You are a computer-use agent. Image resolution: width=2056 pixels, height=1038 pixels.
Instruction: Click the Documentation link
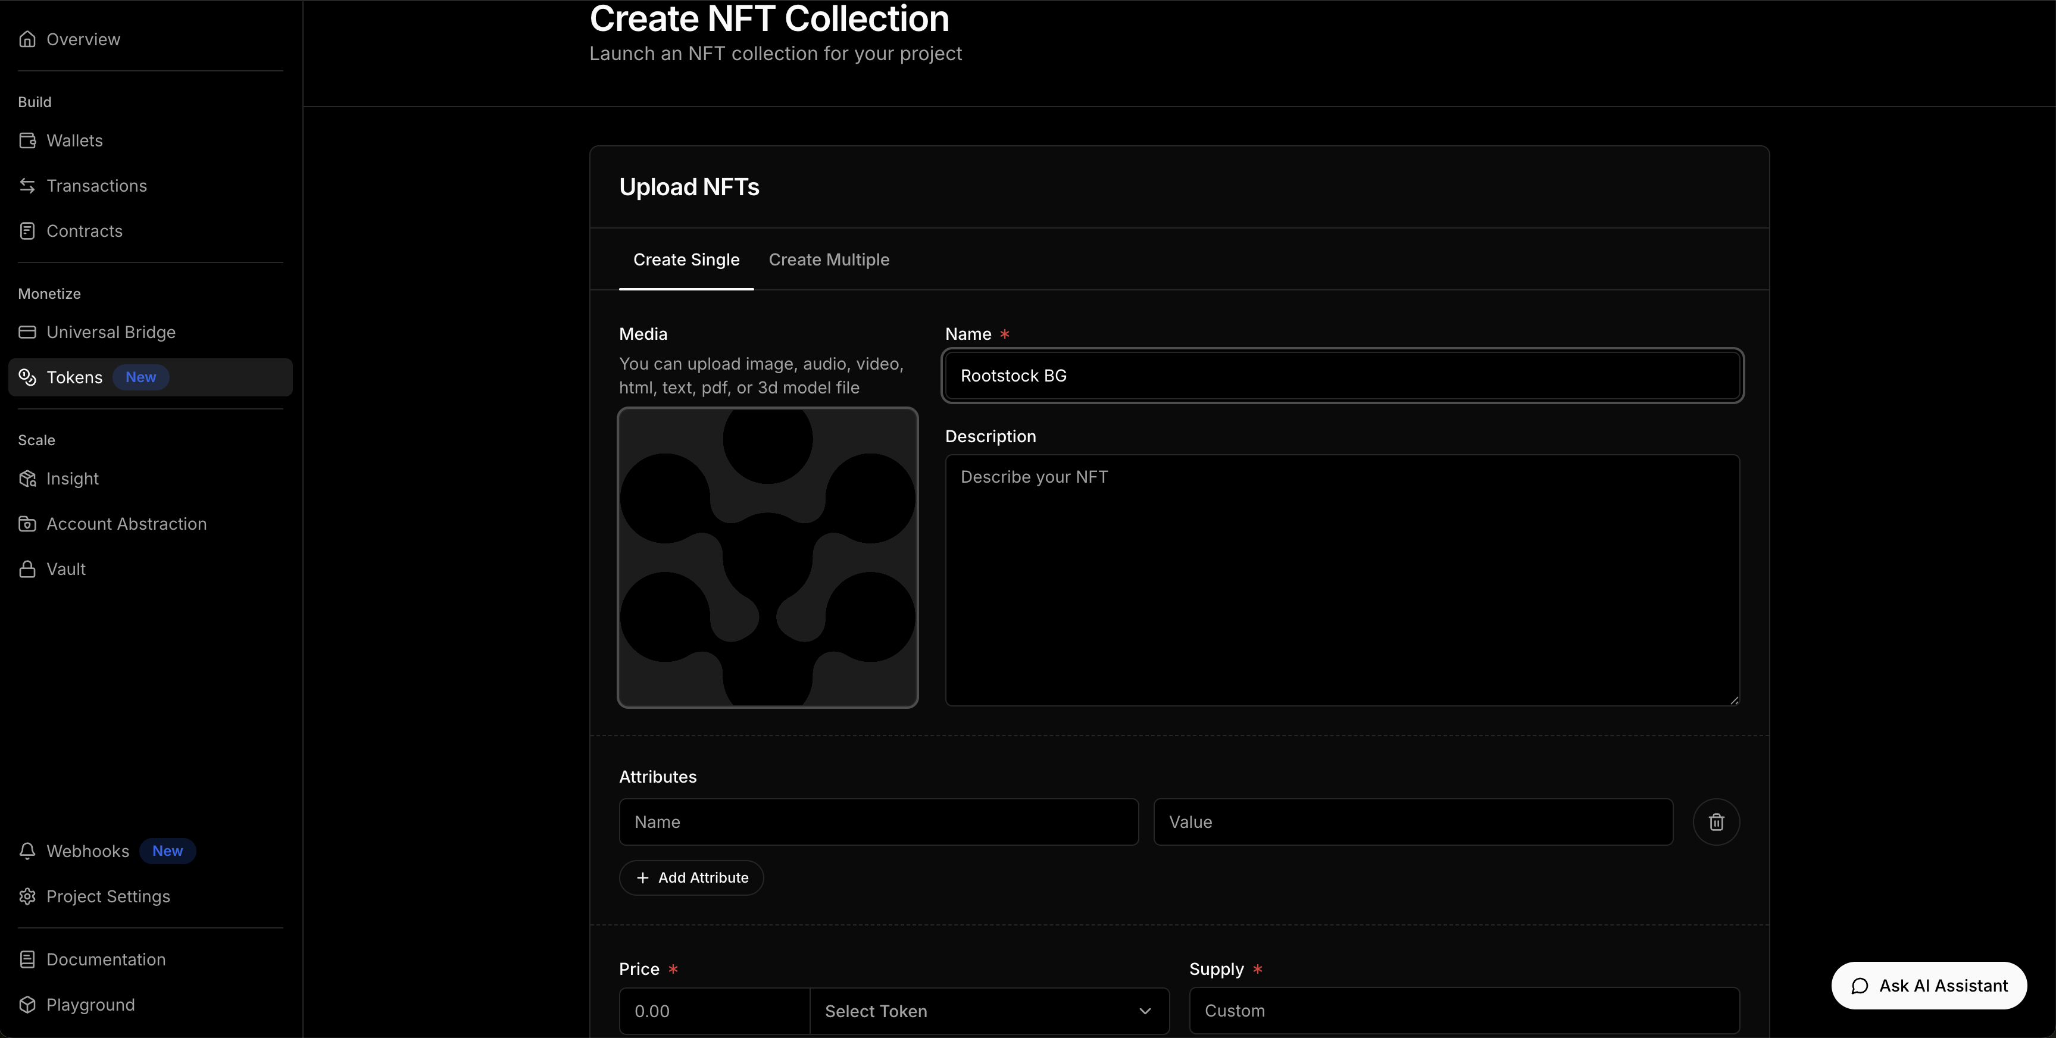(x=105, y=960)
